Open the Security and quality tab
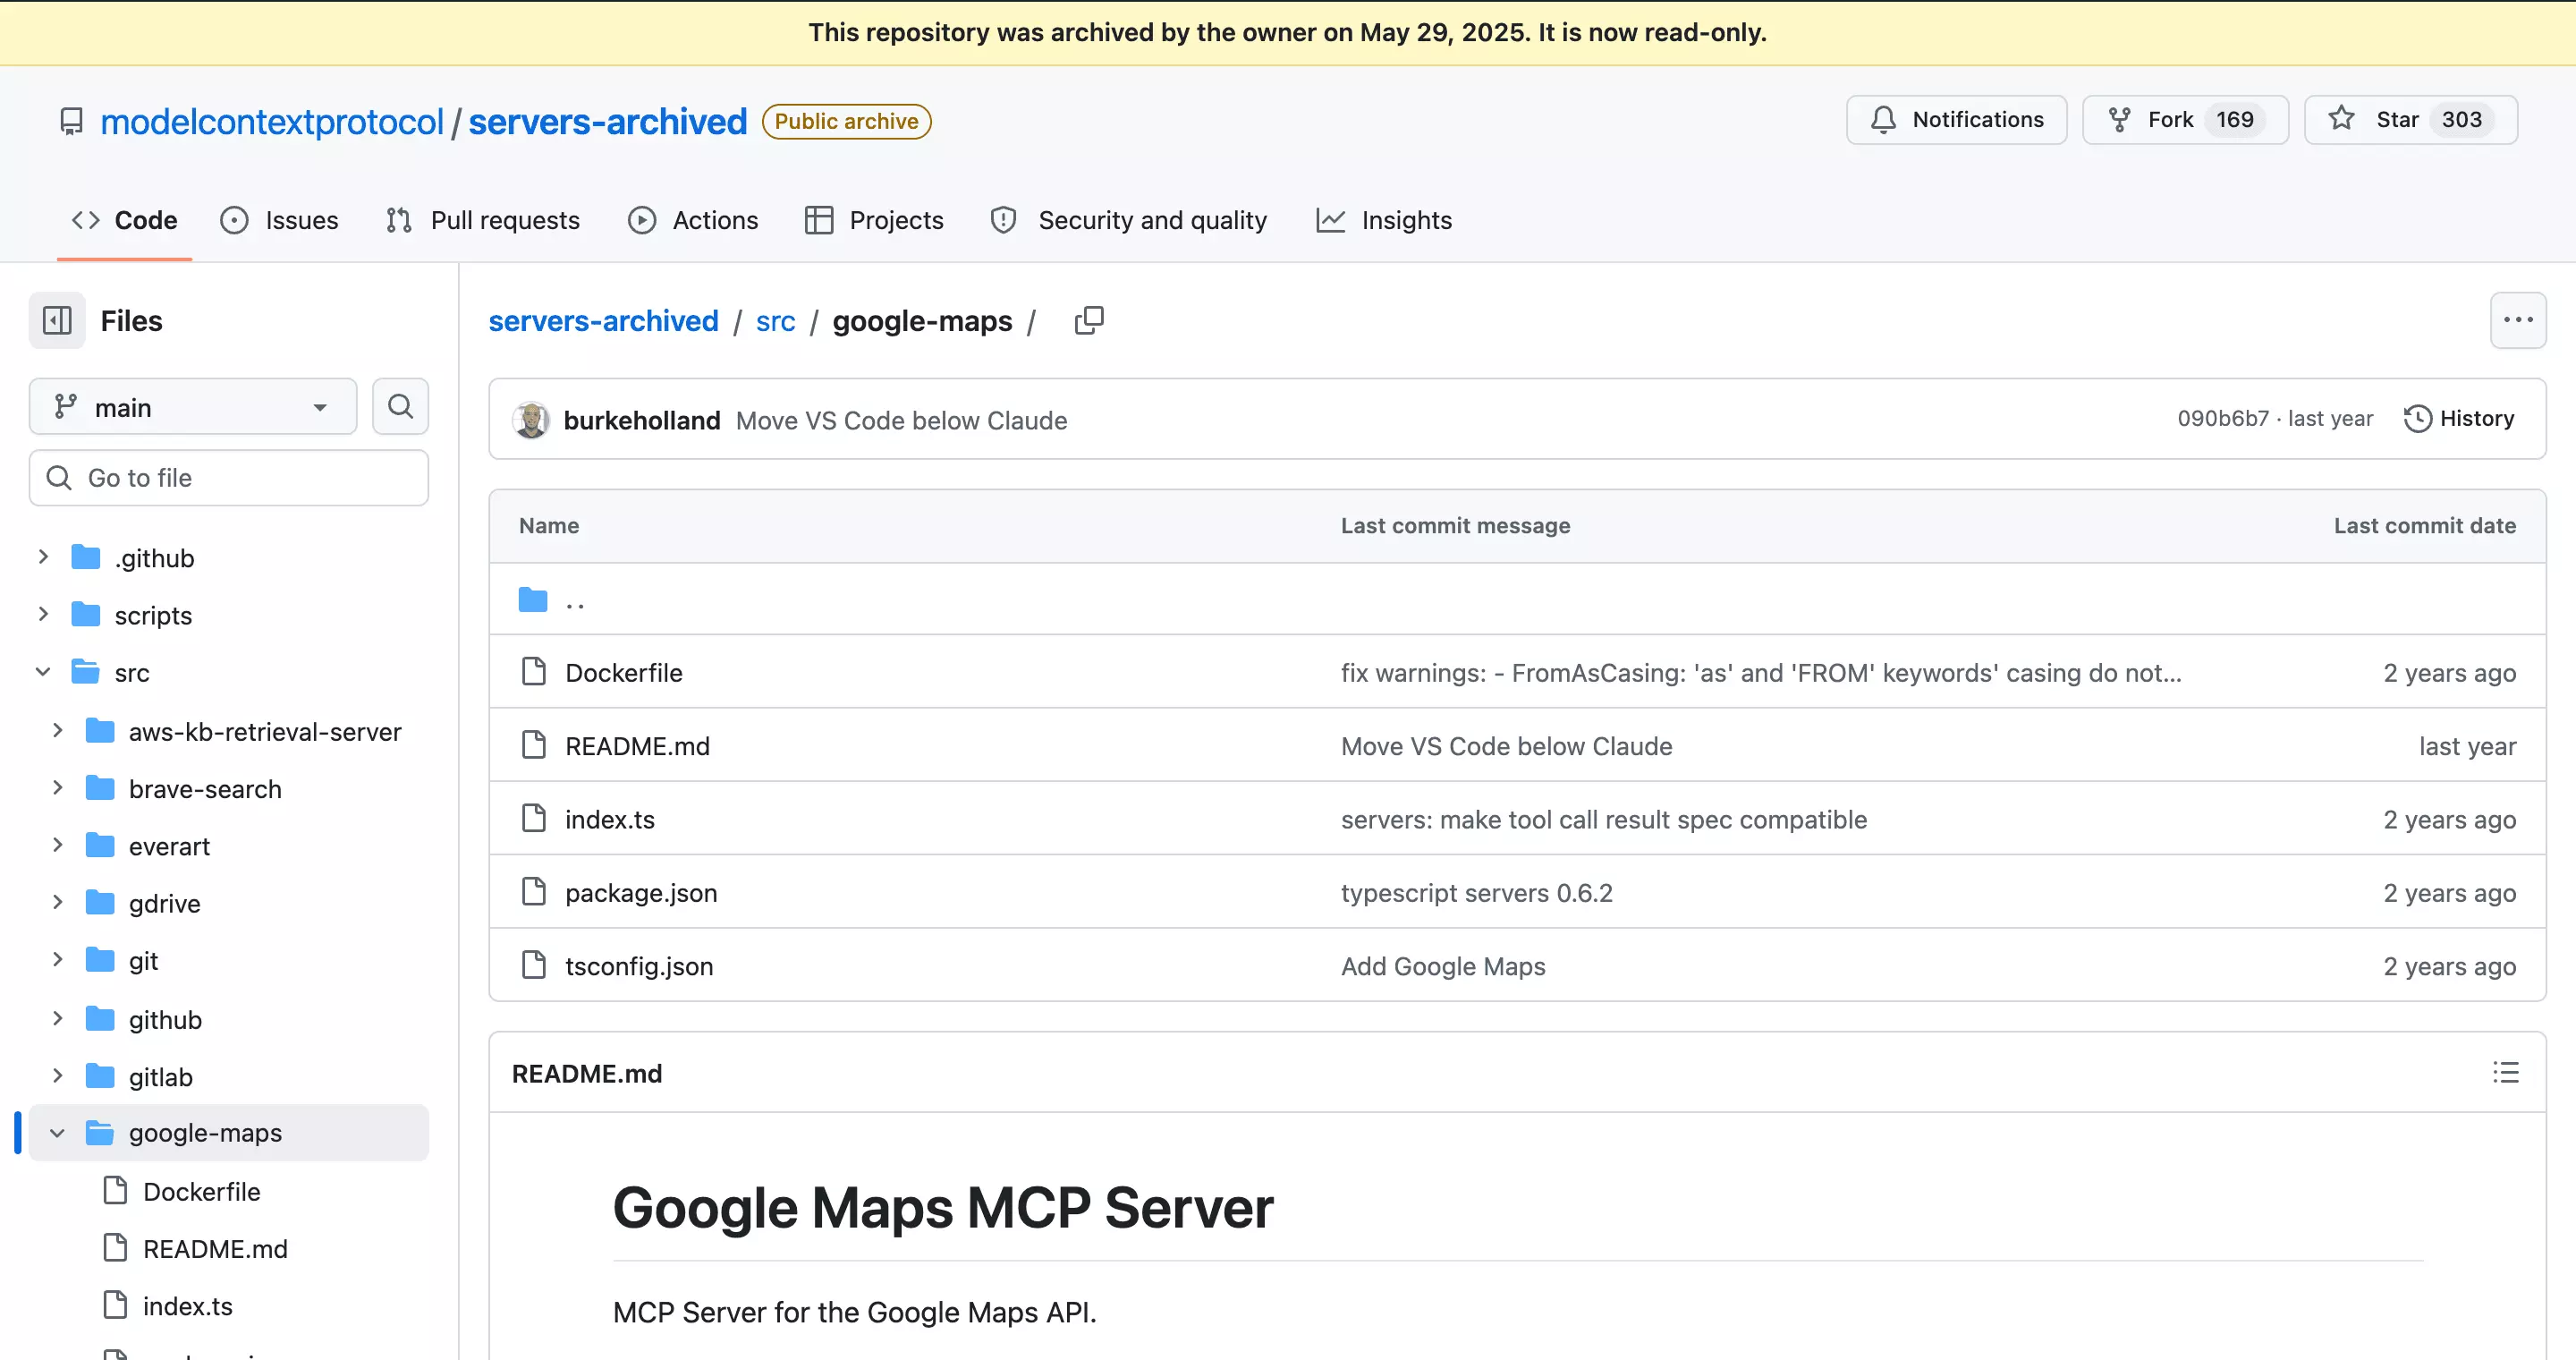Viewport: 2576px width, 1360px height. [x=1128, y=220]
